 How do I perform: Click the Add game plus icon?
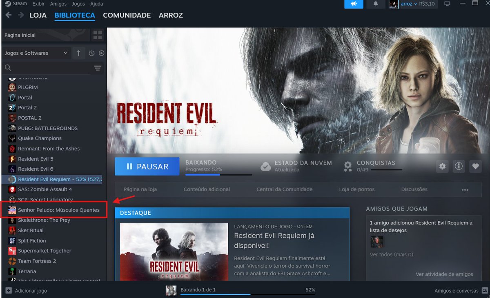[9, 291]
